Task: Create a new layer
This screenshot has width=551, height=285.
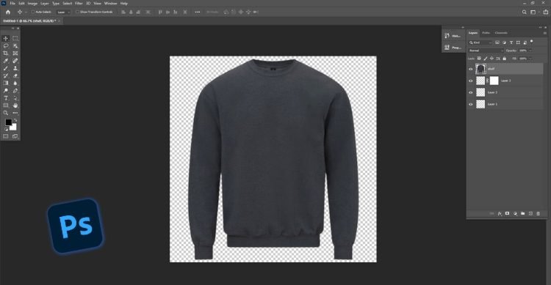Action: click(530, 213)
